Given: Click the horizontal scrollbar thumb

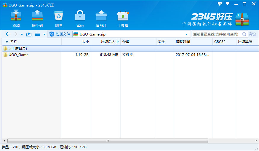Looking at the screenshot, I should point(108,141).
